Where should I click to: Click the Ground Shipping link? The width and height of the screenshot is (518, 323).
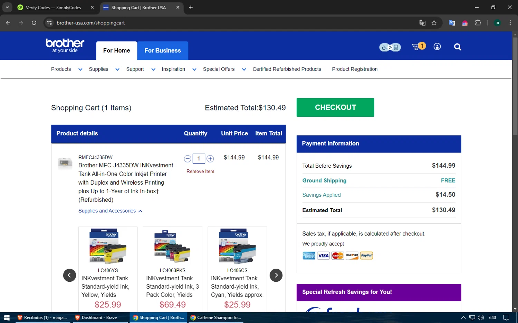point(324,180)
